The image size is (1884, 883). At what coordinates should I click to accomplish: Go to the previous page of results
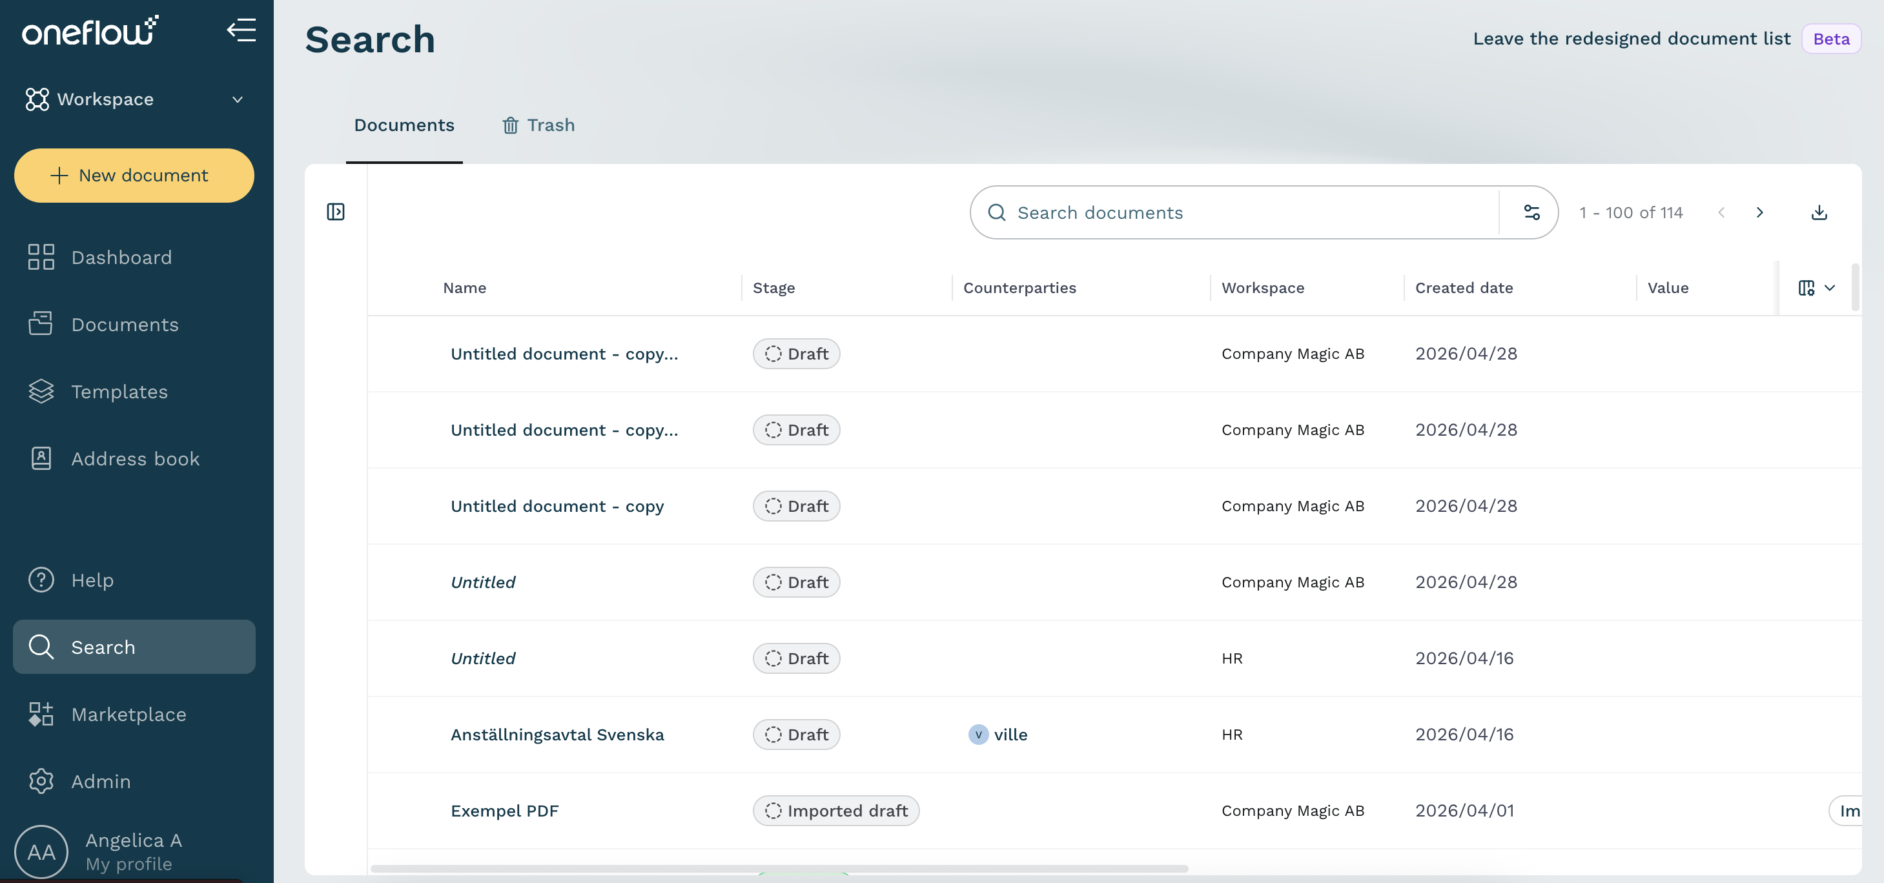coord(1722,213)
